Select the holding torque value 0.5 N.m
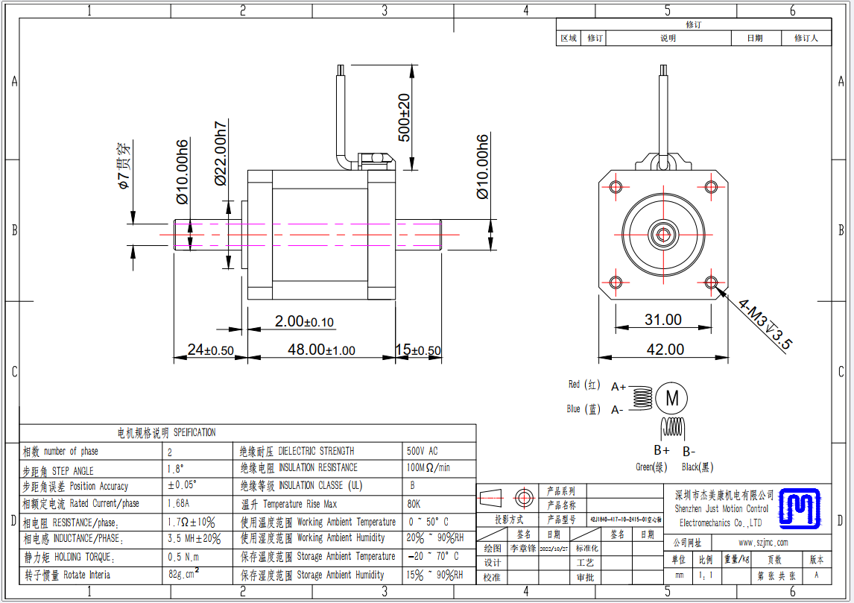 (x=183, y=557)
